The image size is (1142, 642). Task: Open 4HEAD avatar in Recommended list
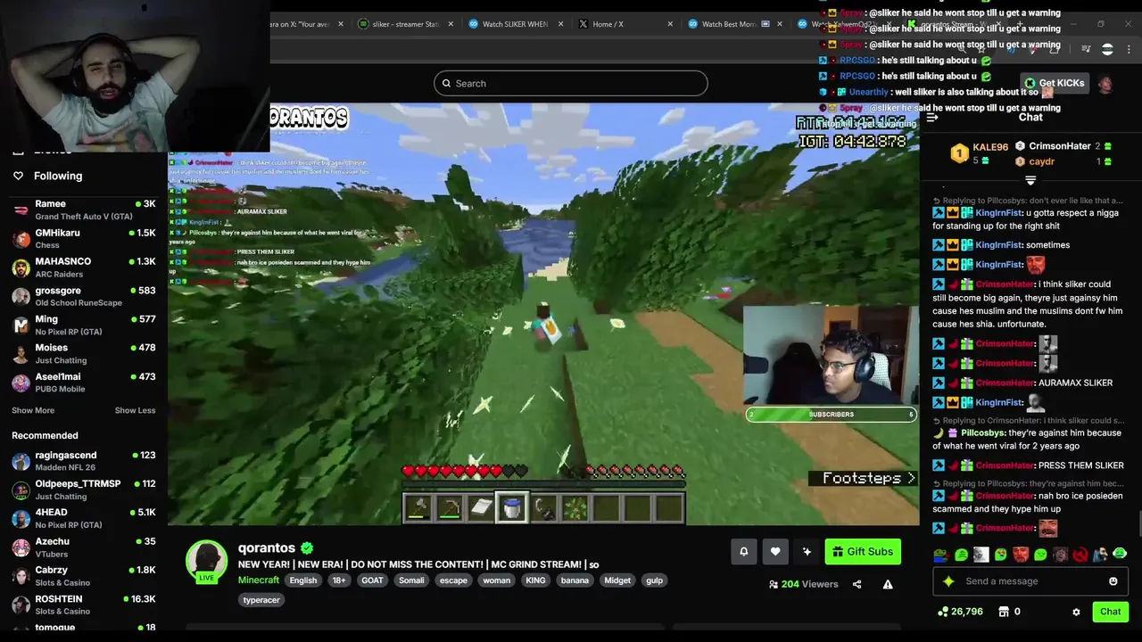click(x=21, y=519)
